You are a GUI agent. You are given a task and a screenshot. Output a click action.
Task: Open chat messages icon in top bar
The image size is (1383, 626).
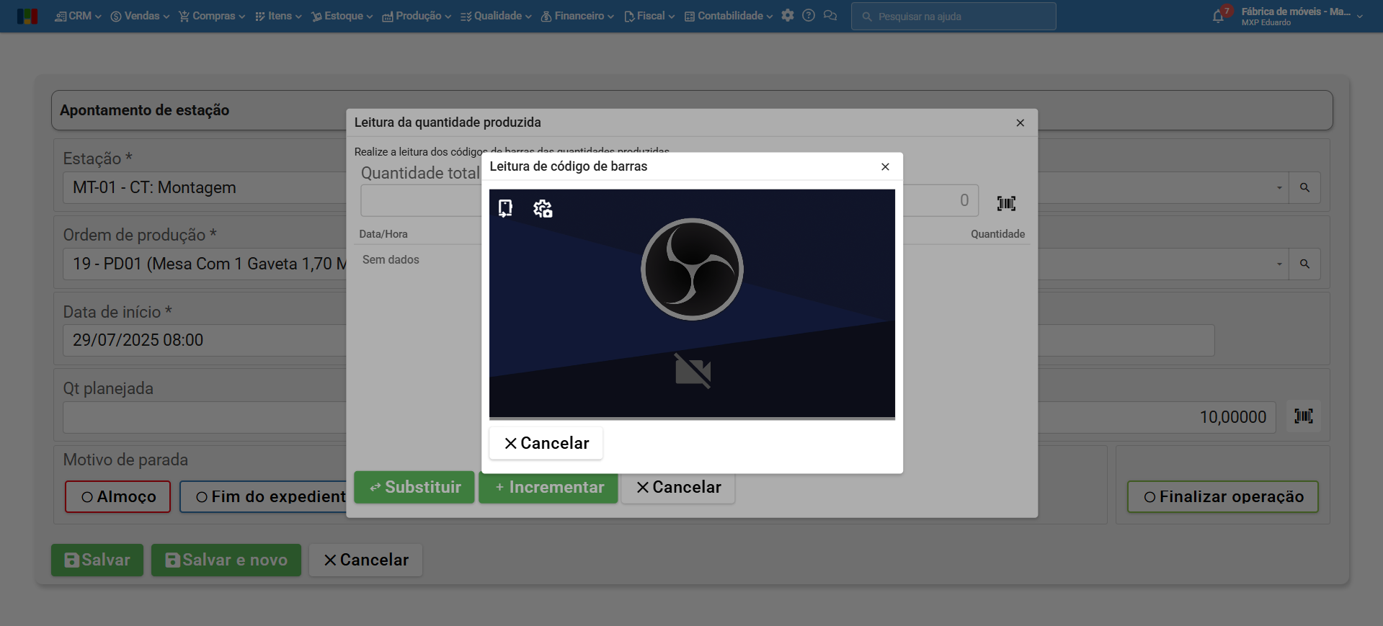click(x=830, y=15)
